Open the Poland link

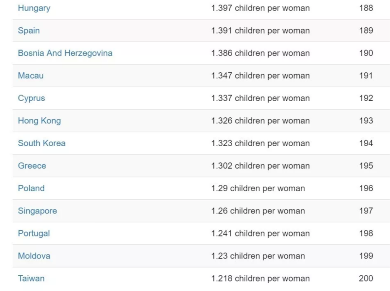(31, 188)
